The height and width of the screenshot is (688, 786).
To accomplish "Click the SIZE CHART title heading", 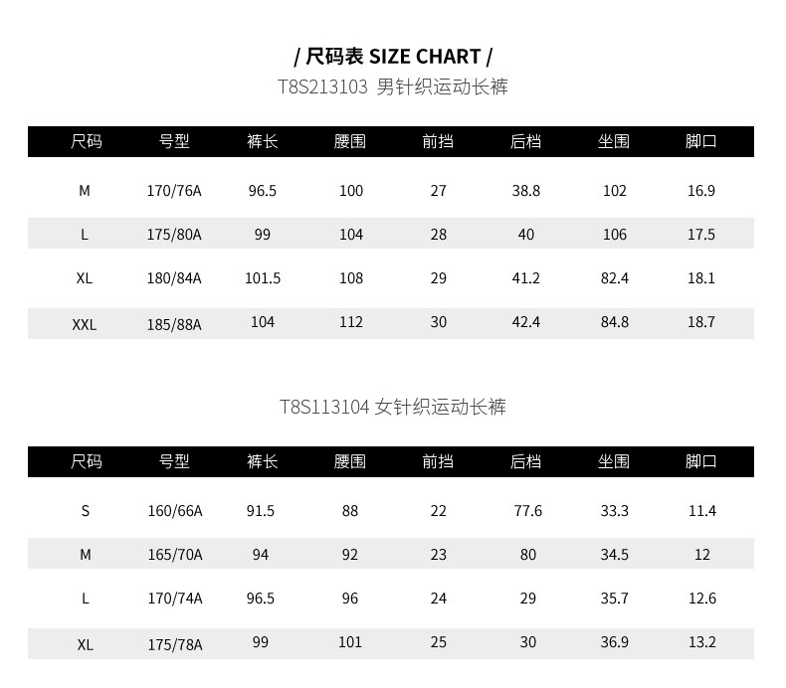I will click(393, 57).
